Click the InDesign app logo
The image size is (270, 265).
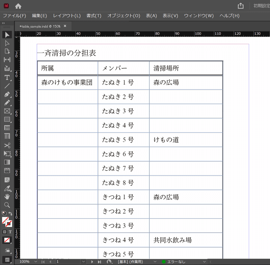click(6, 6)
